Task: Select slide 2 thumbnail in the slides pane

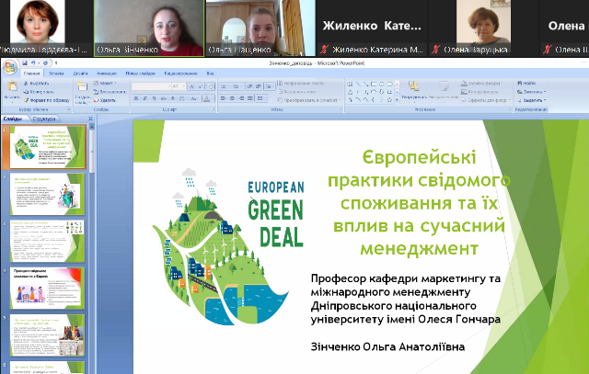Action: [x=47, y=194]
